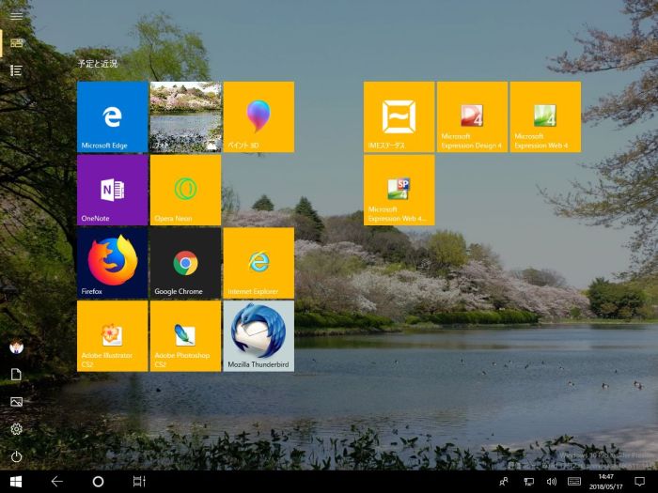The width and height of the screenshot is (658, 493).
Task: Launch Microsoft Expression Design 4
Action: (472, 116)
